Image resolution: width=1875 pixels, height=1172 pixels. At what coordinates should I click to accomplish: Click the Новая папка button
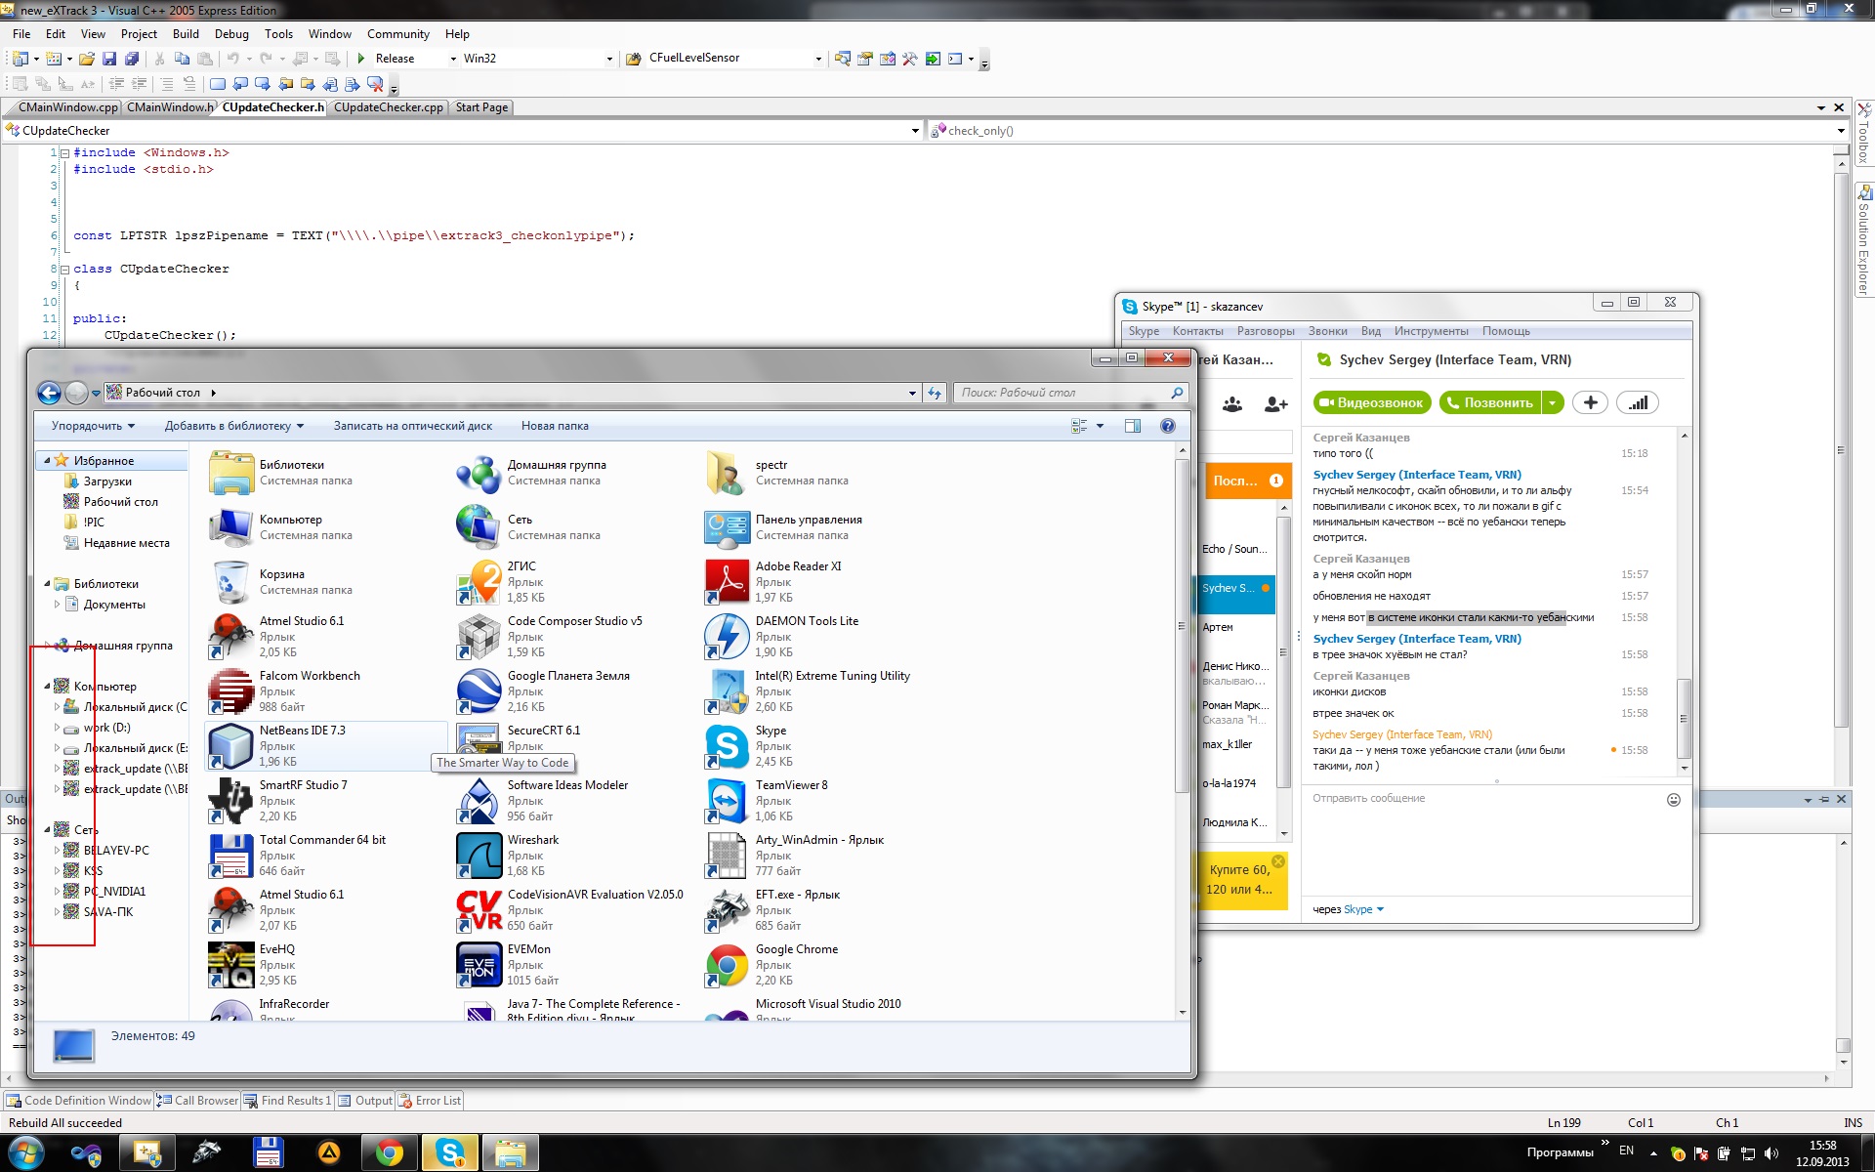[x=555, y=426]
